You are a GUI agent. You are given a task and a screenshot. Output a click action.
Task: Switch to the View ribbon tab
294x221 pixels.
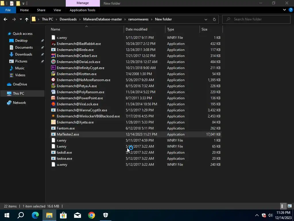[57, 10]
